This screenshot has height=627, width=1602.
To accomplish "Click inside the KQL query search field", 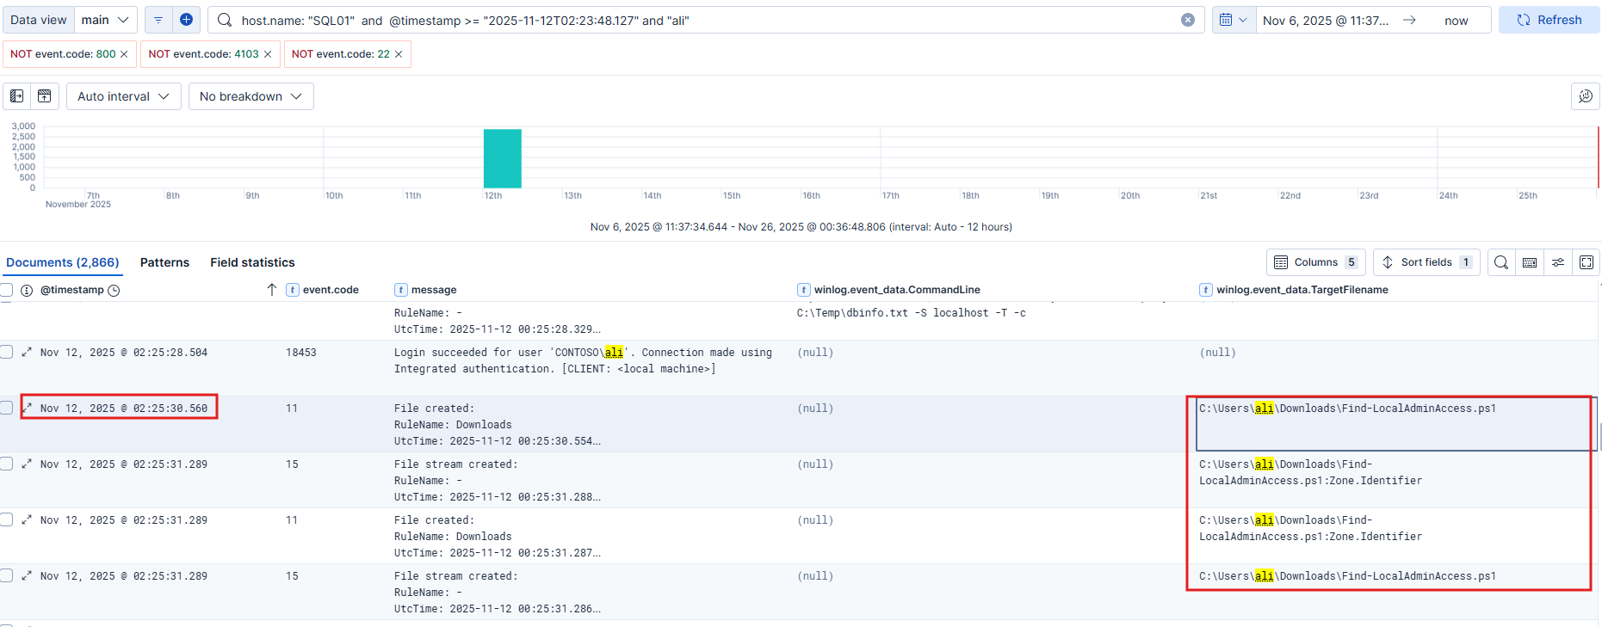I will pyautogui.click(x=689, y=20).
